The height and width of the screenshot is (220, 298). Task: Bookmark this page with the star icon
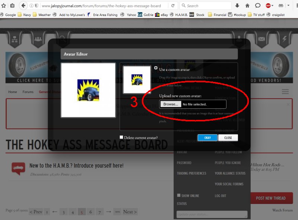[x=4, y=6]
